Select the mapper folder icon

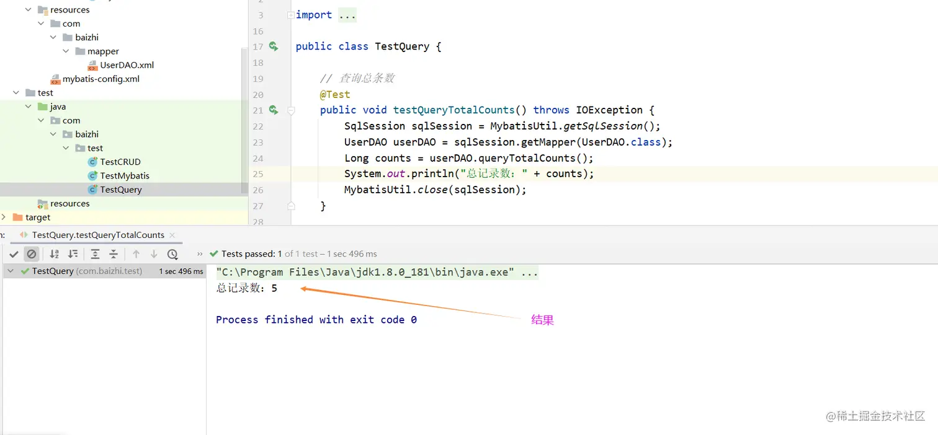[x=80, y=51]
